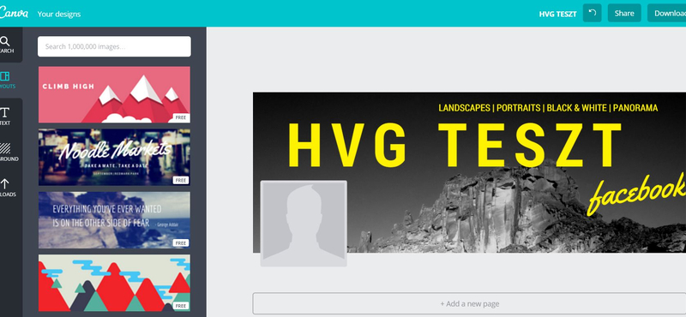
Task: Open the Text tool in sidebar
Action: [5, 113]
